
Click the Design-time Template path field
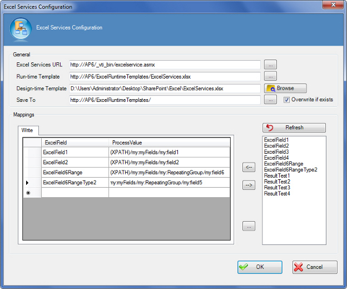[x=165, y=89]
